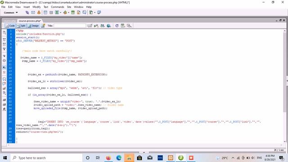
Task: Open the Common insert category dropdown
Action: (11, 13)
